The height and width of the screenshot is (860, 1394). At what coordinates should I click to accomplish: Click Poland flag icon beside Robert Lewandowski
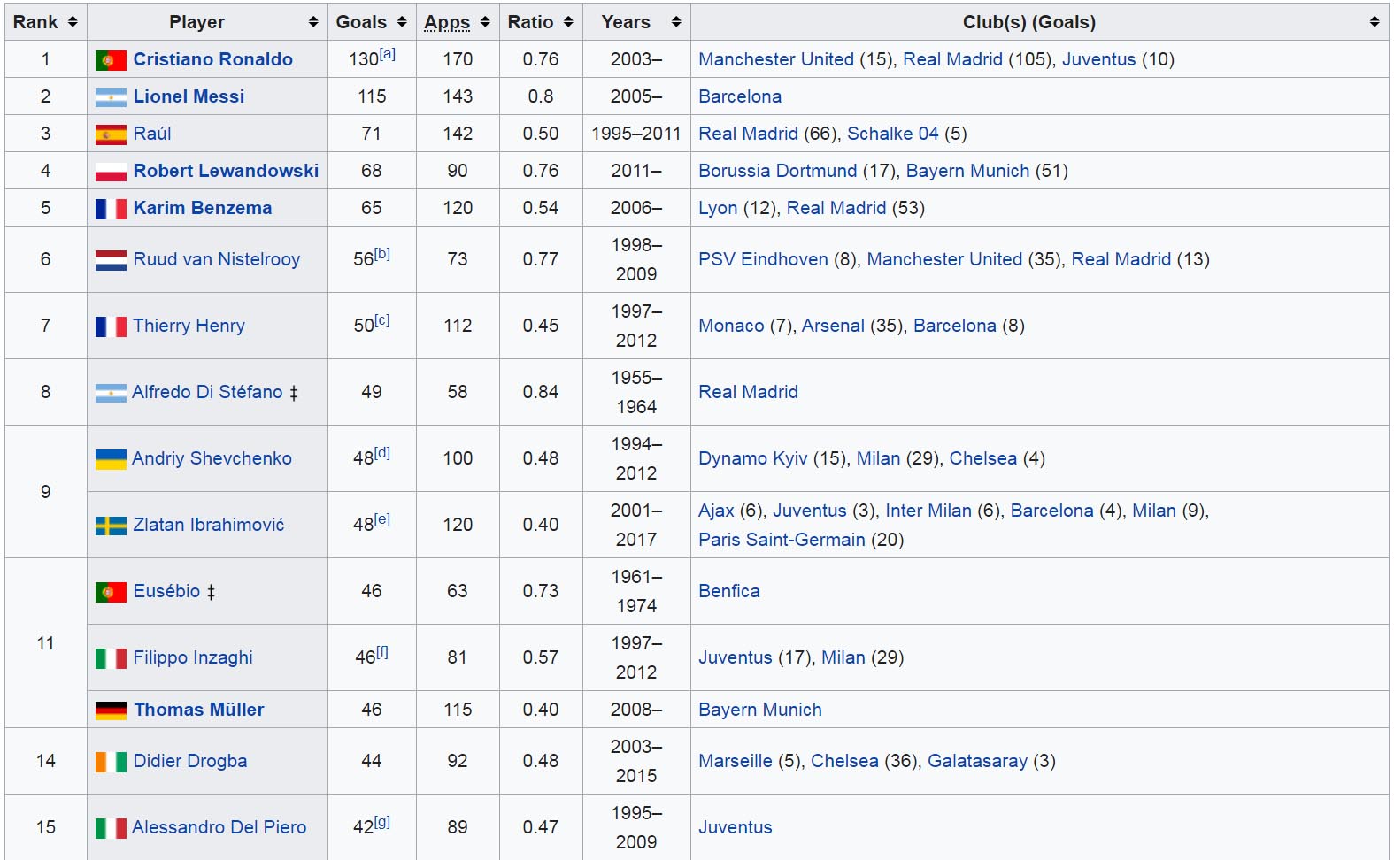[111, 172]
